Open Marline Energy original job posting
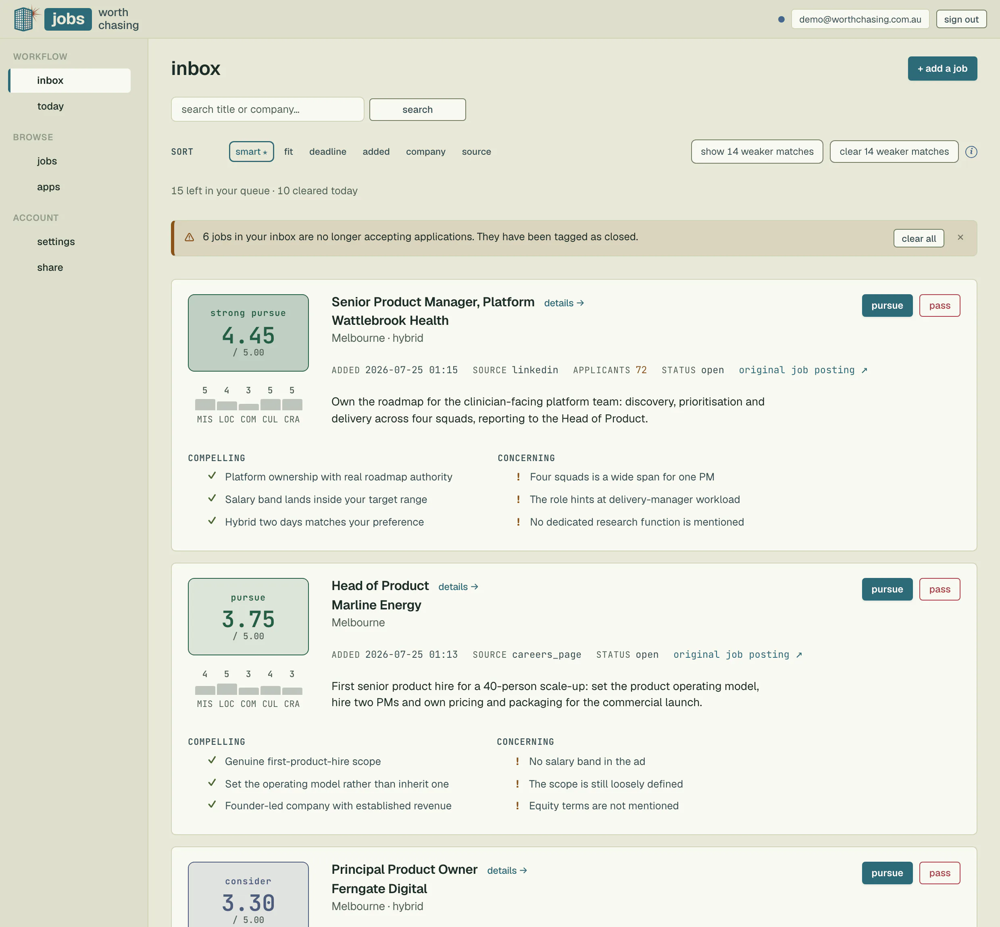 (x=737, y=655)
